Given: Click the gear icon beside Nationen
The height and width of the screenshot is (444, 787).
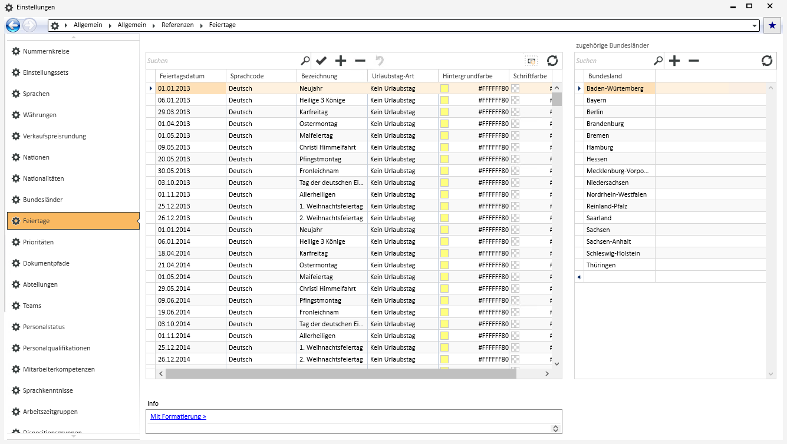Looking at the screenshot, I should point(16,157).
